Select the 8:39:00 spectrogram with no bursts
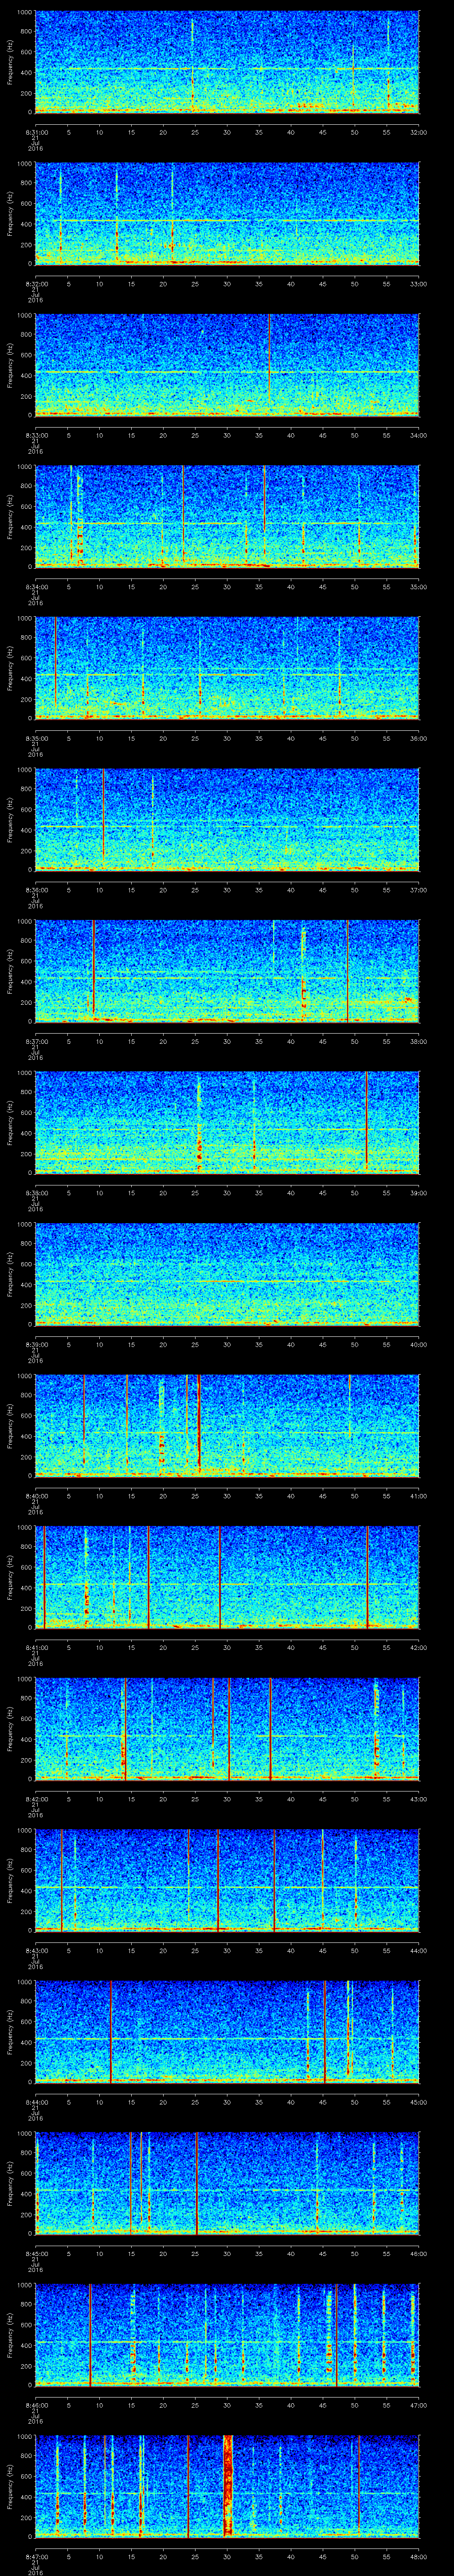Image resolution: width=454 pixels, height=2576 pixels. point(227,1273)
